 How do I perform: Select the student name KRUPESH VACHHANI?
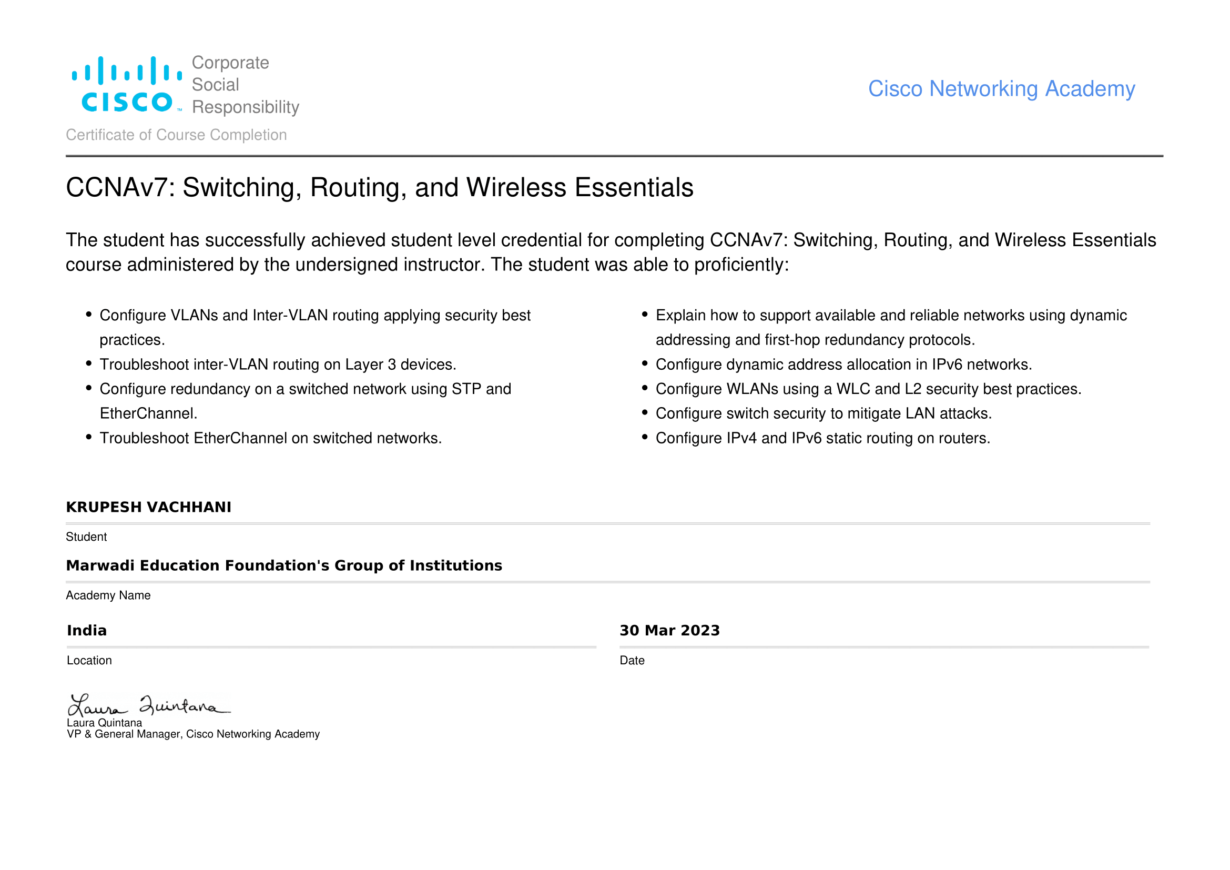click(x=148, y=507)
